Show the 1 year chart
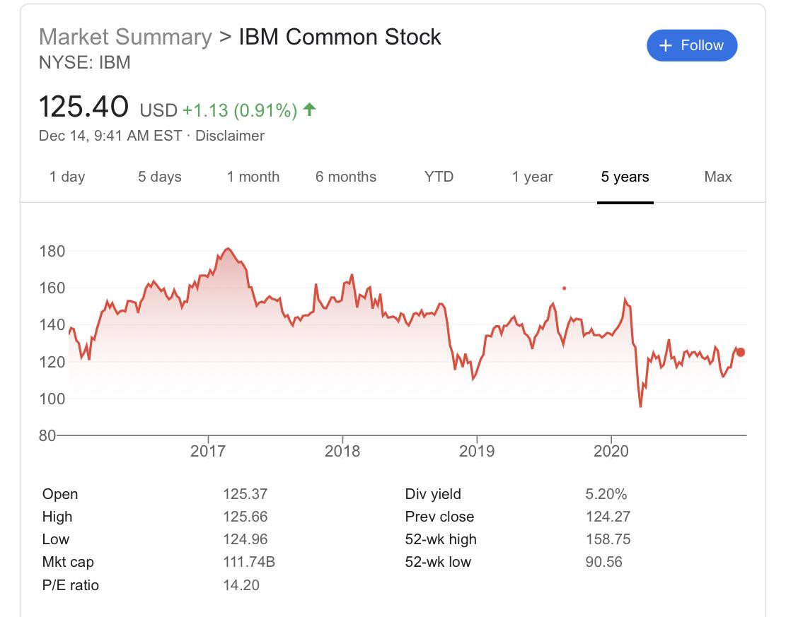This screenshot has height=617, width=786. 533,177
